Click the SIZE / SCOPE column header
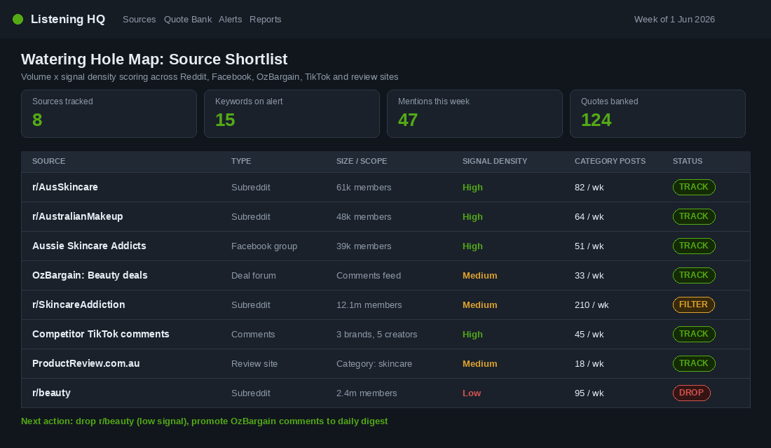This screenshot has height=448, width=771. point(362,161)
